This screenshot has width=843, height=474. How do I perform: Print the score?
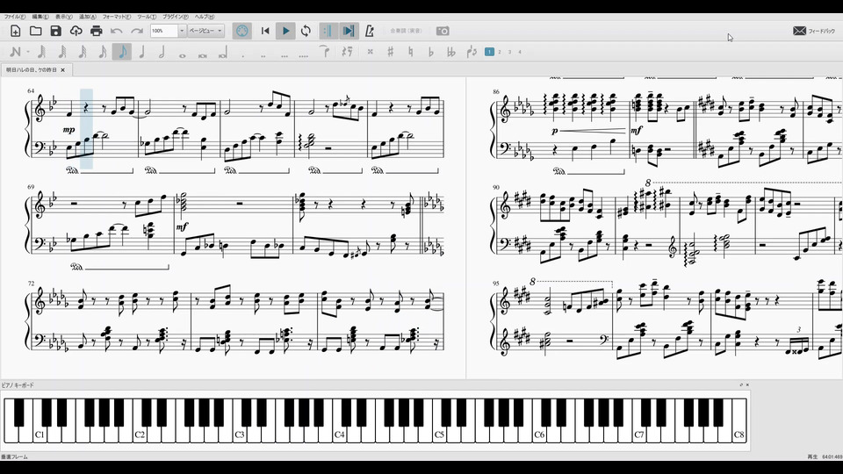pos(97,32)
